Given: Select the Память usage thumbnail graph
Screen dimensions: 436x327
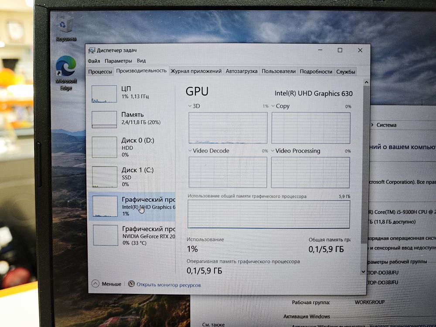Looking at the screenshot, I should coord(104,119).
